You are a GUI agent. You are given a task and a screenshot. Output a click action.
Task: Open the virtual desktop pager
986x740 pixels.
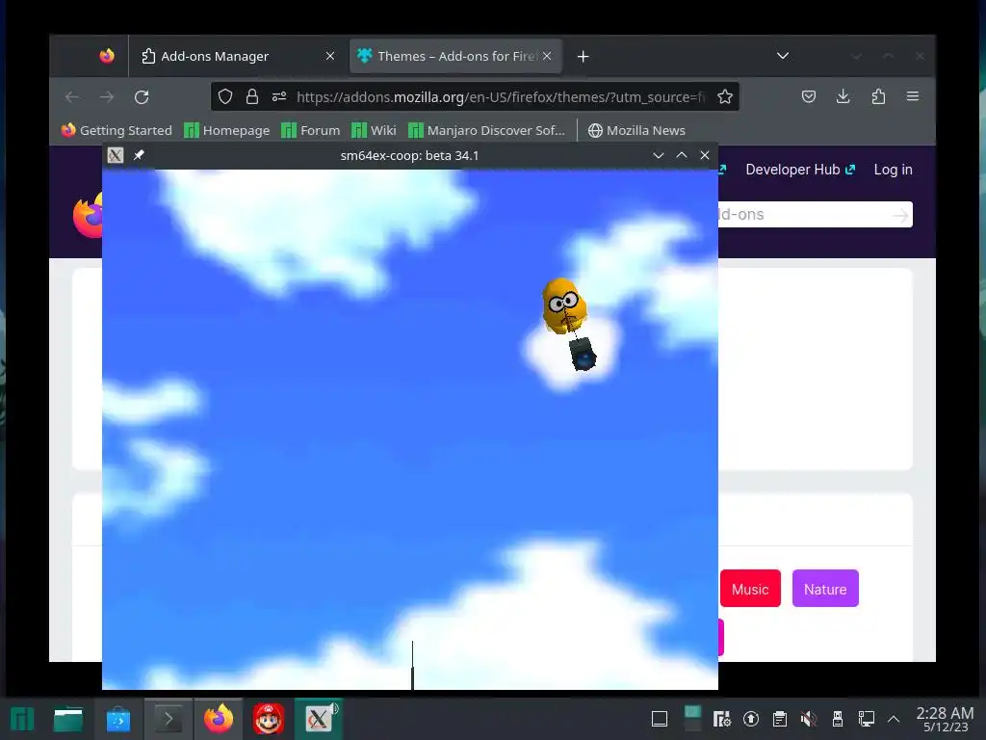692,719
